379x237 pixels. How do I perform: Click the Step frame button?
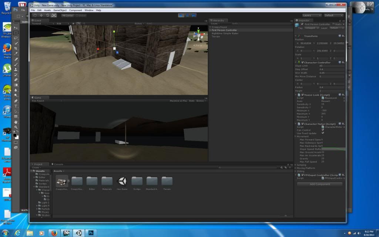coord(195,16)
